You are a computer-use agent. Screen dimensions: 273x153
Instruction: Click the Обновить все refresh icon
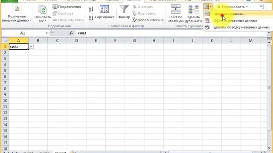pyautogui.click(x=43, y=9)
